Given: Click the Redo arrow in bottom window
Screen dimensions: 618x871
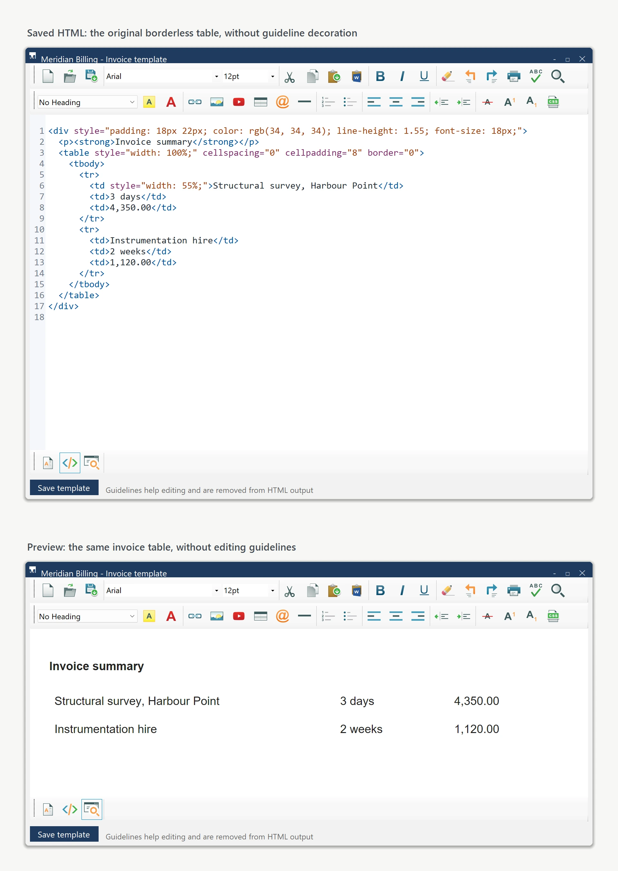Looking at the screenshot, I should (x=492, y=591).
